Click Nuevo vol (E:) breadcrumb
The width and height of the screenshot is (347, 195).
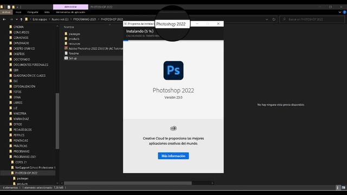(60, 19)
